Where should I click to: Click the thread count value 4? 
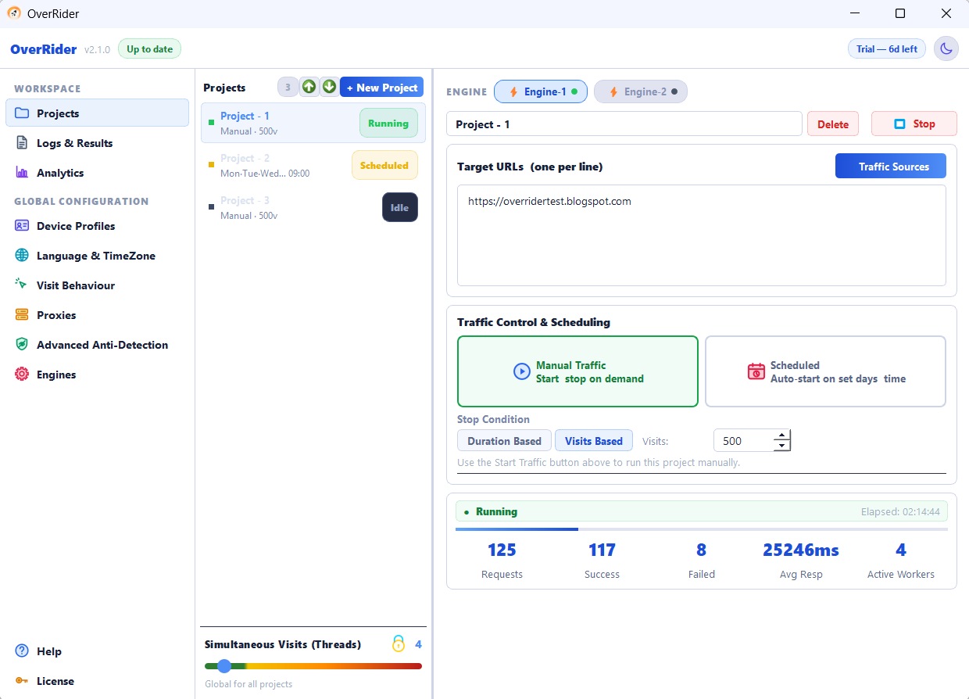[418, 644]
